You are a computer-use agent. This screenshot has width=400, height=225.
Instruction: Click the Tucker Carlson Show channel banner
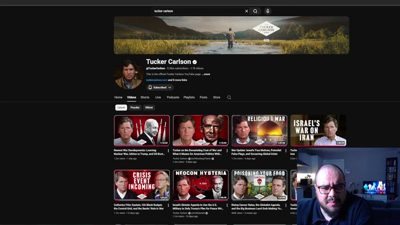[232, 35]
